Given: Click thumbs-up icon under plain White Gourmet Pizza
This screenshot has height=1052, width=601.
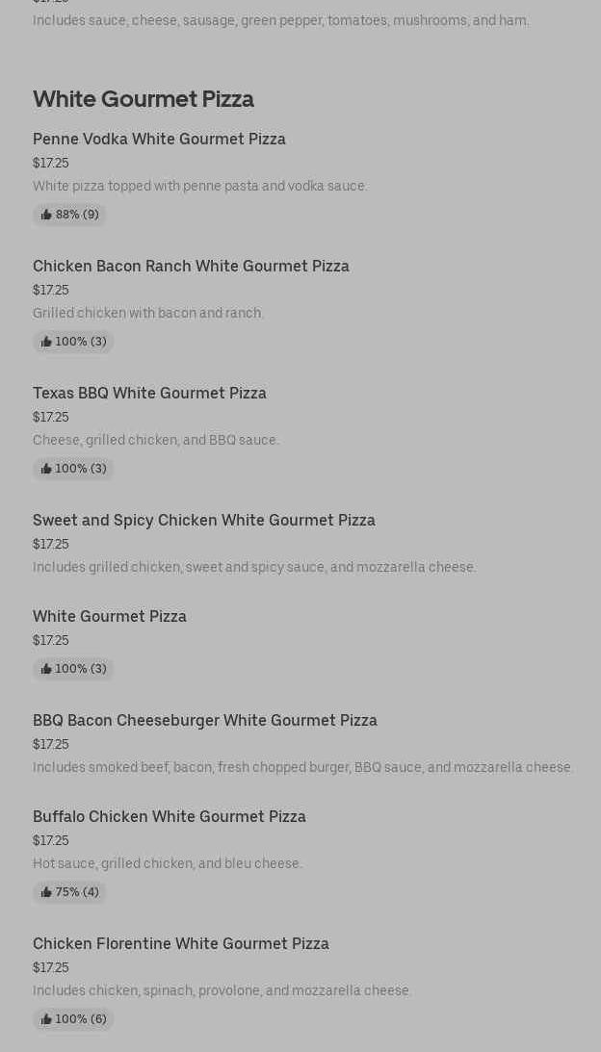Looking at the screenshot, I should 46,669.
